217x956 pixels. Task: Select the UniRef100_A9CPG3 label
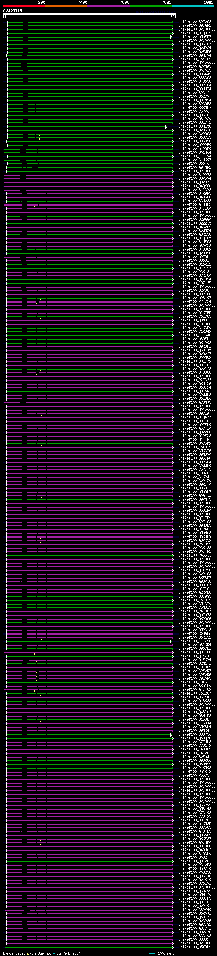(x=195, y=820)
